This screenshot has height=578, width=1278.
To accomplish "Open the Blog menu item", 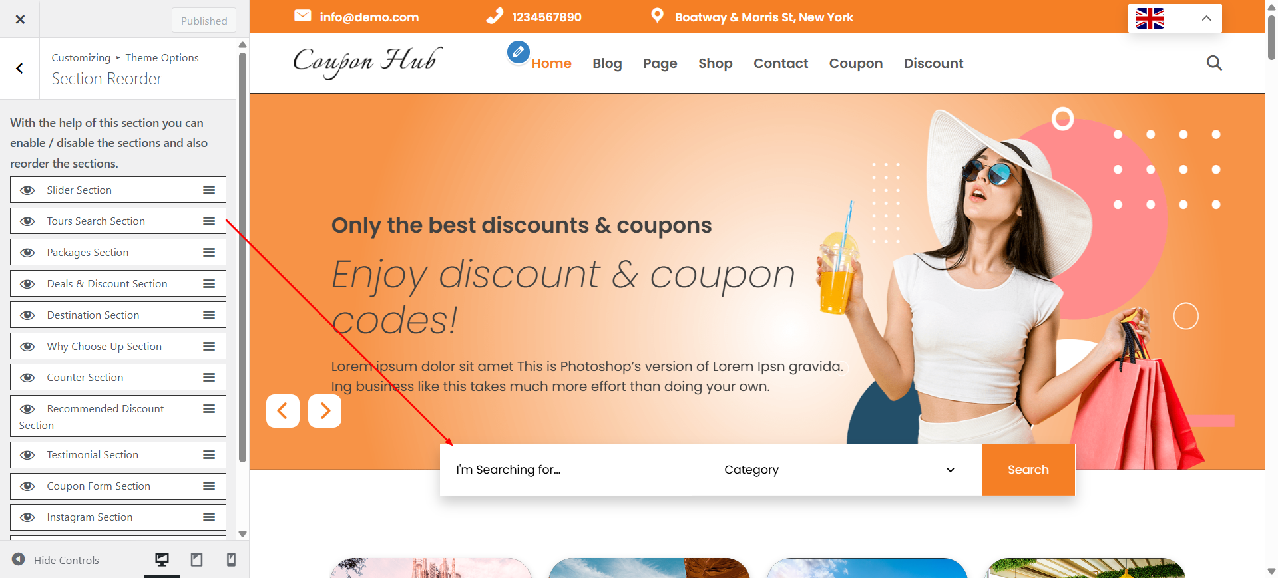I will (x=607, y=63).
